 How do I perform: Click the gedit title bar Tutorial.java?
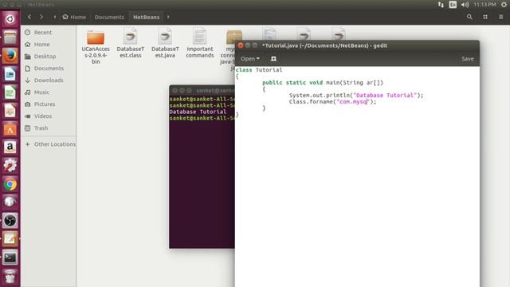point(324,45)
